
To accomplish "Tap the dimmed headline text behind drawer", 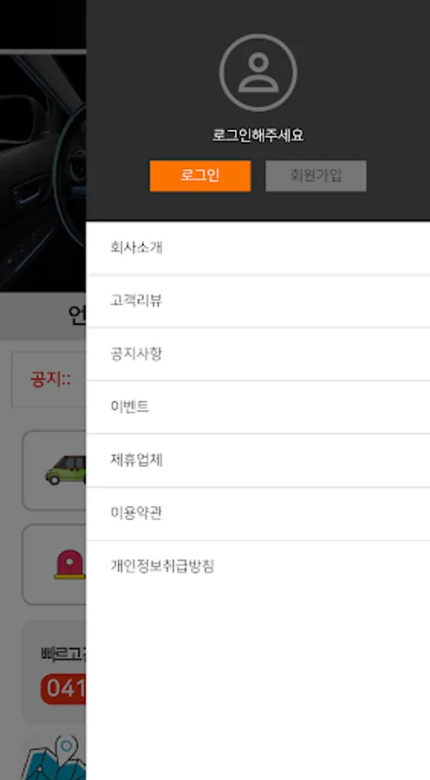I will 77,315.
